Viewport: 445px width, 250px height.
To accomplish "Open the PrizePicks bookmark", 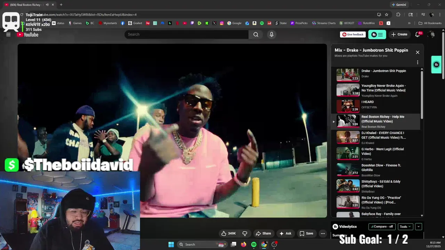I will point(299,23).
